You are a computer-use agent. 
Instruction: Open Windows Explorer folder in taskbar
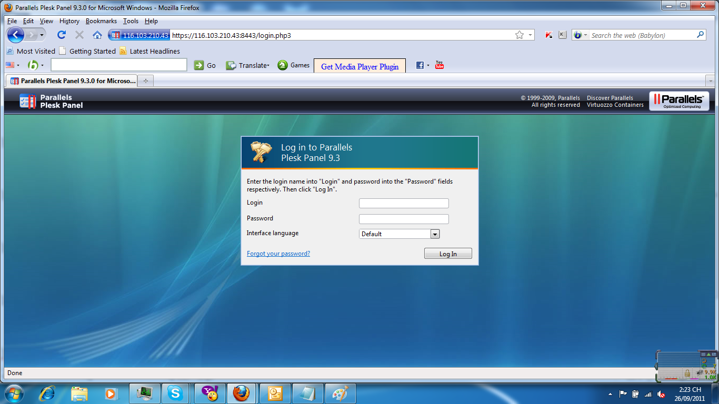point(79,393)
